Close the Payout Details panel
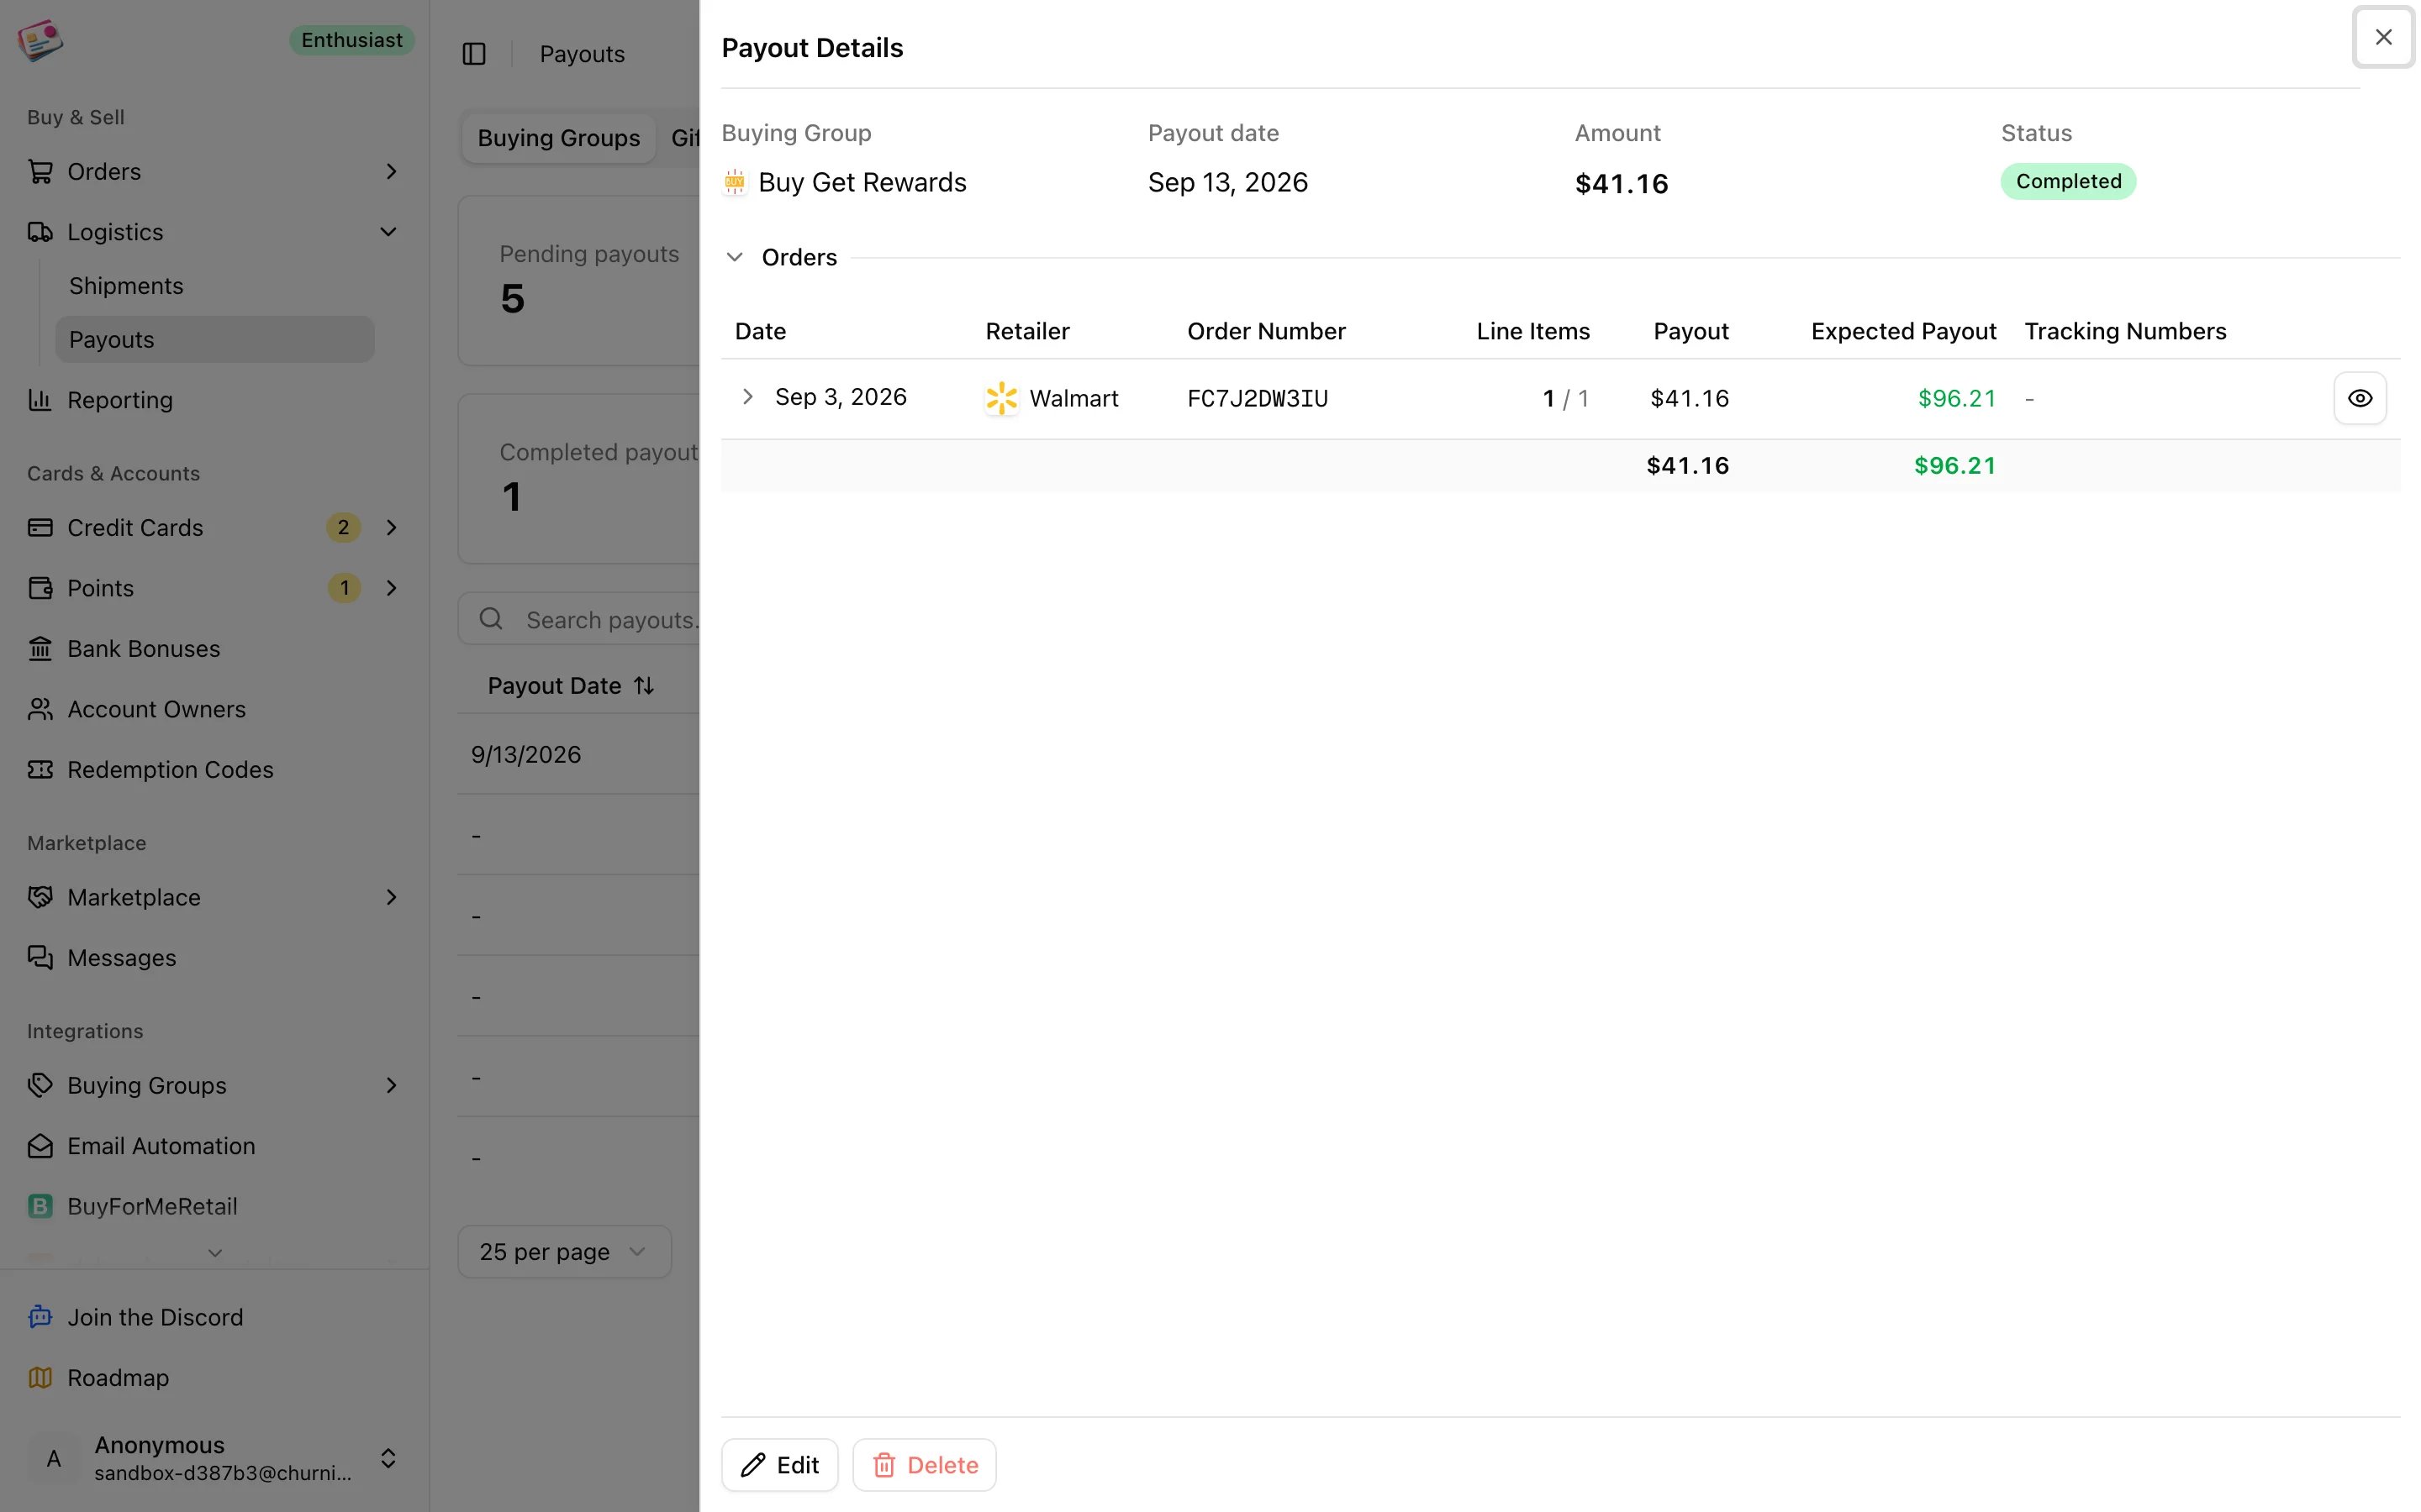This screenshot has height=1512, width=2421. pyautogui.click(x=2384, y=37)
